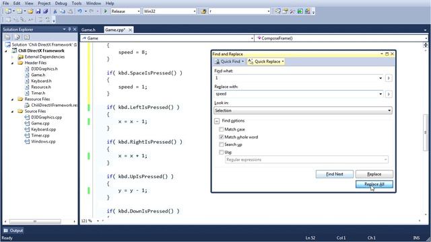Image resolution: width=431 pixels, height=242 pixels.
Task: Click expression builder arrow beside Find what
Action: click(x=389, y=78)
